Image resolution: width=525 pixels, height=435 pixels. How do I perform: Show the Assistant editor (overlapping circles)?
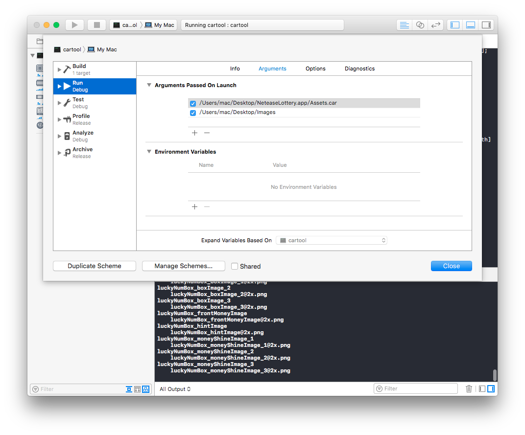(x=420, y=25)
